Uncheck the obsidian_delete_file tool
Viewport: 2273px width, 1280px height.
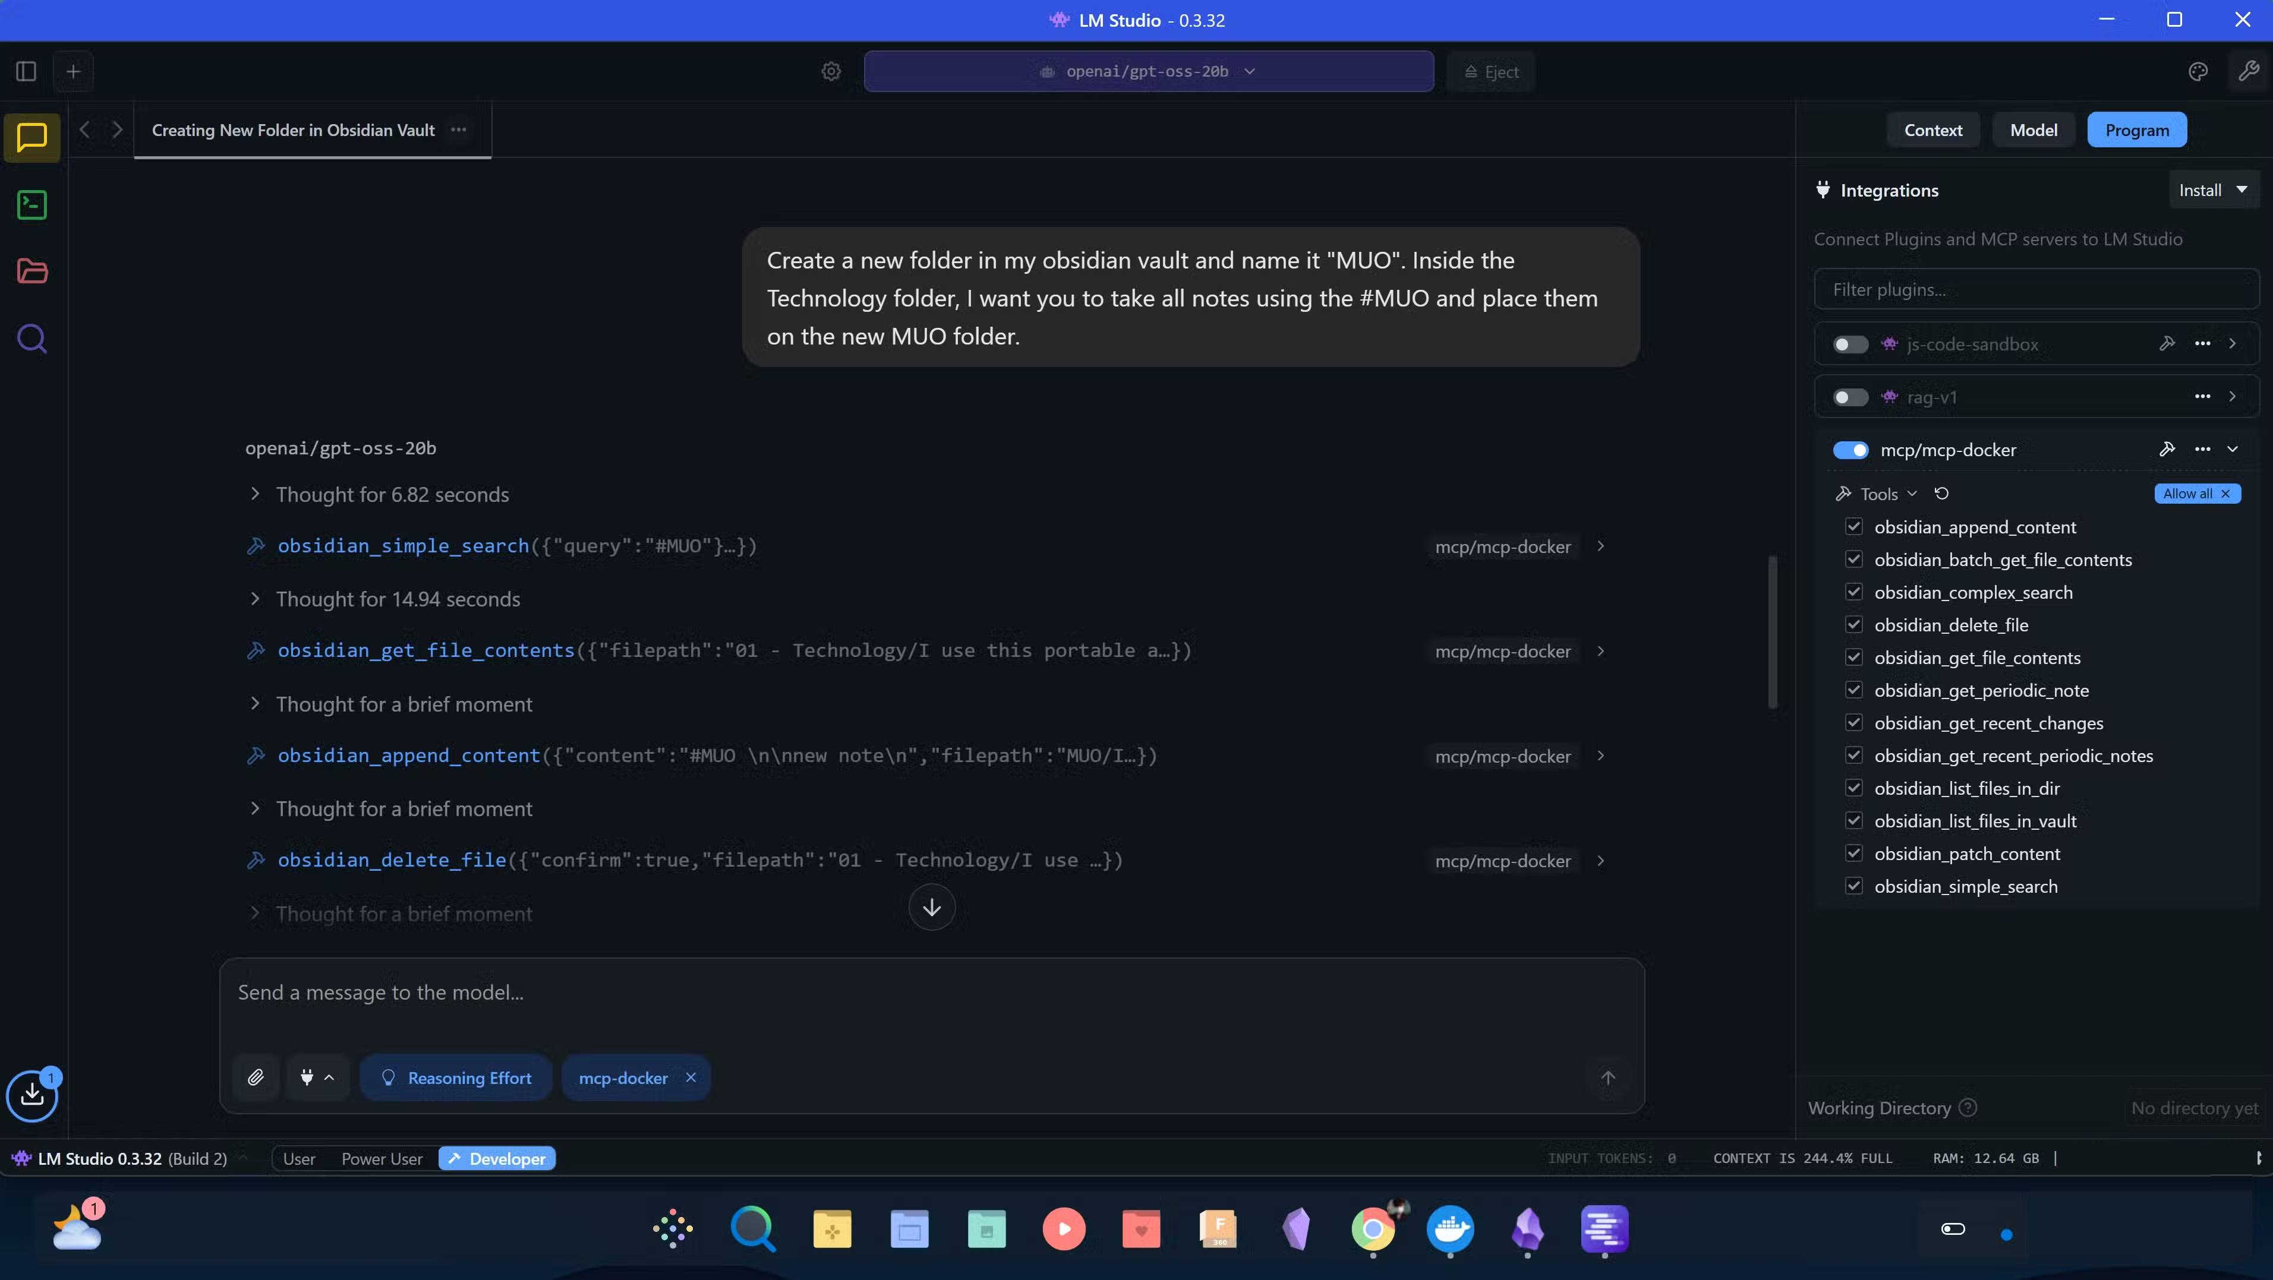[1854, 624]
